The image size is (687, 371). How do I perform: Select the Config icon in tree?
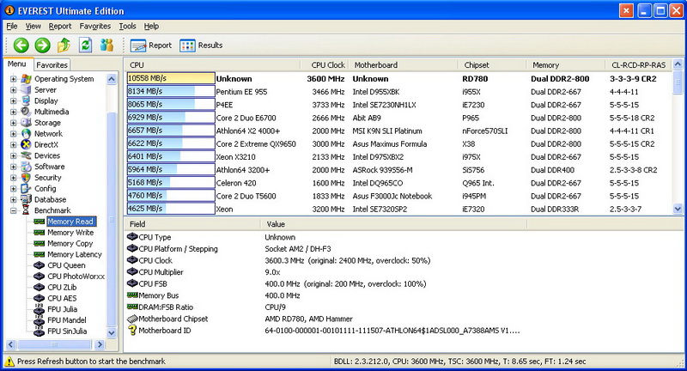point(27,188)
